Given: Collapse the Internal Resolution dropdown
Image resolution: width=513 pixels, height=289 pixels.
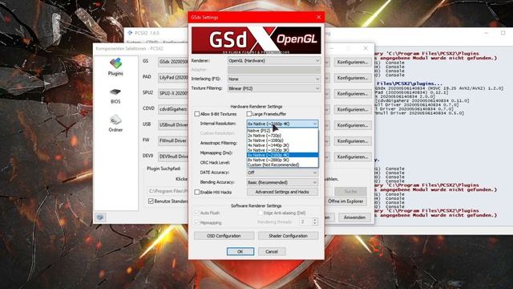Looking at the screenshot, I should click(282, 124).
